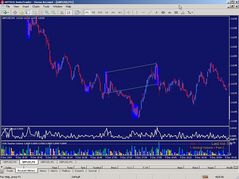Click the chart tabs scroll-right arrow
Viewport: 239px width, 179px height.
237,162
